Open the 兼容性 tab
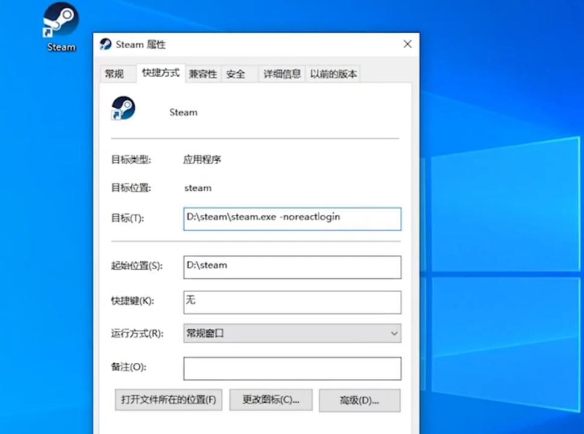The image size is (584, 434). click(203, 74)
